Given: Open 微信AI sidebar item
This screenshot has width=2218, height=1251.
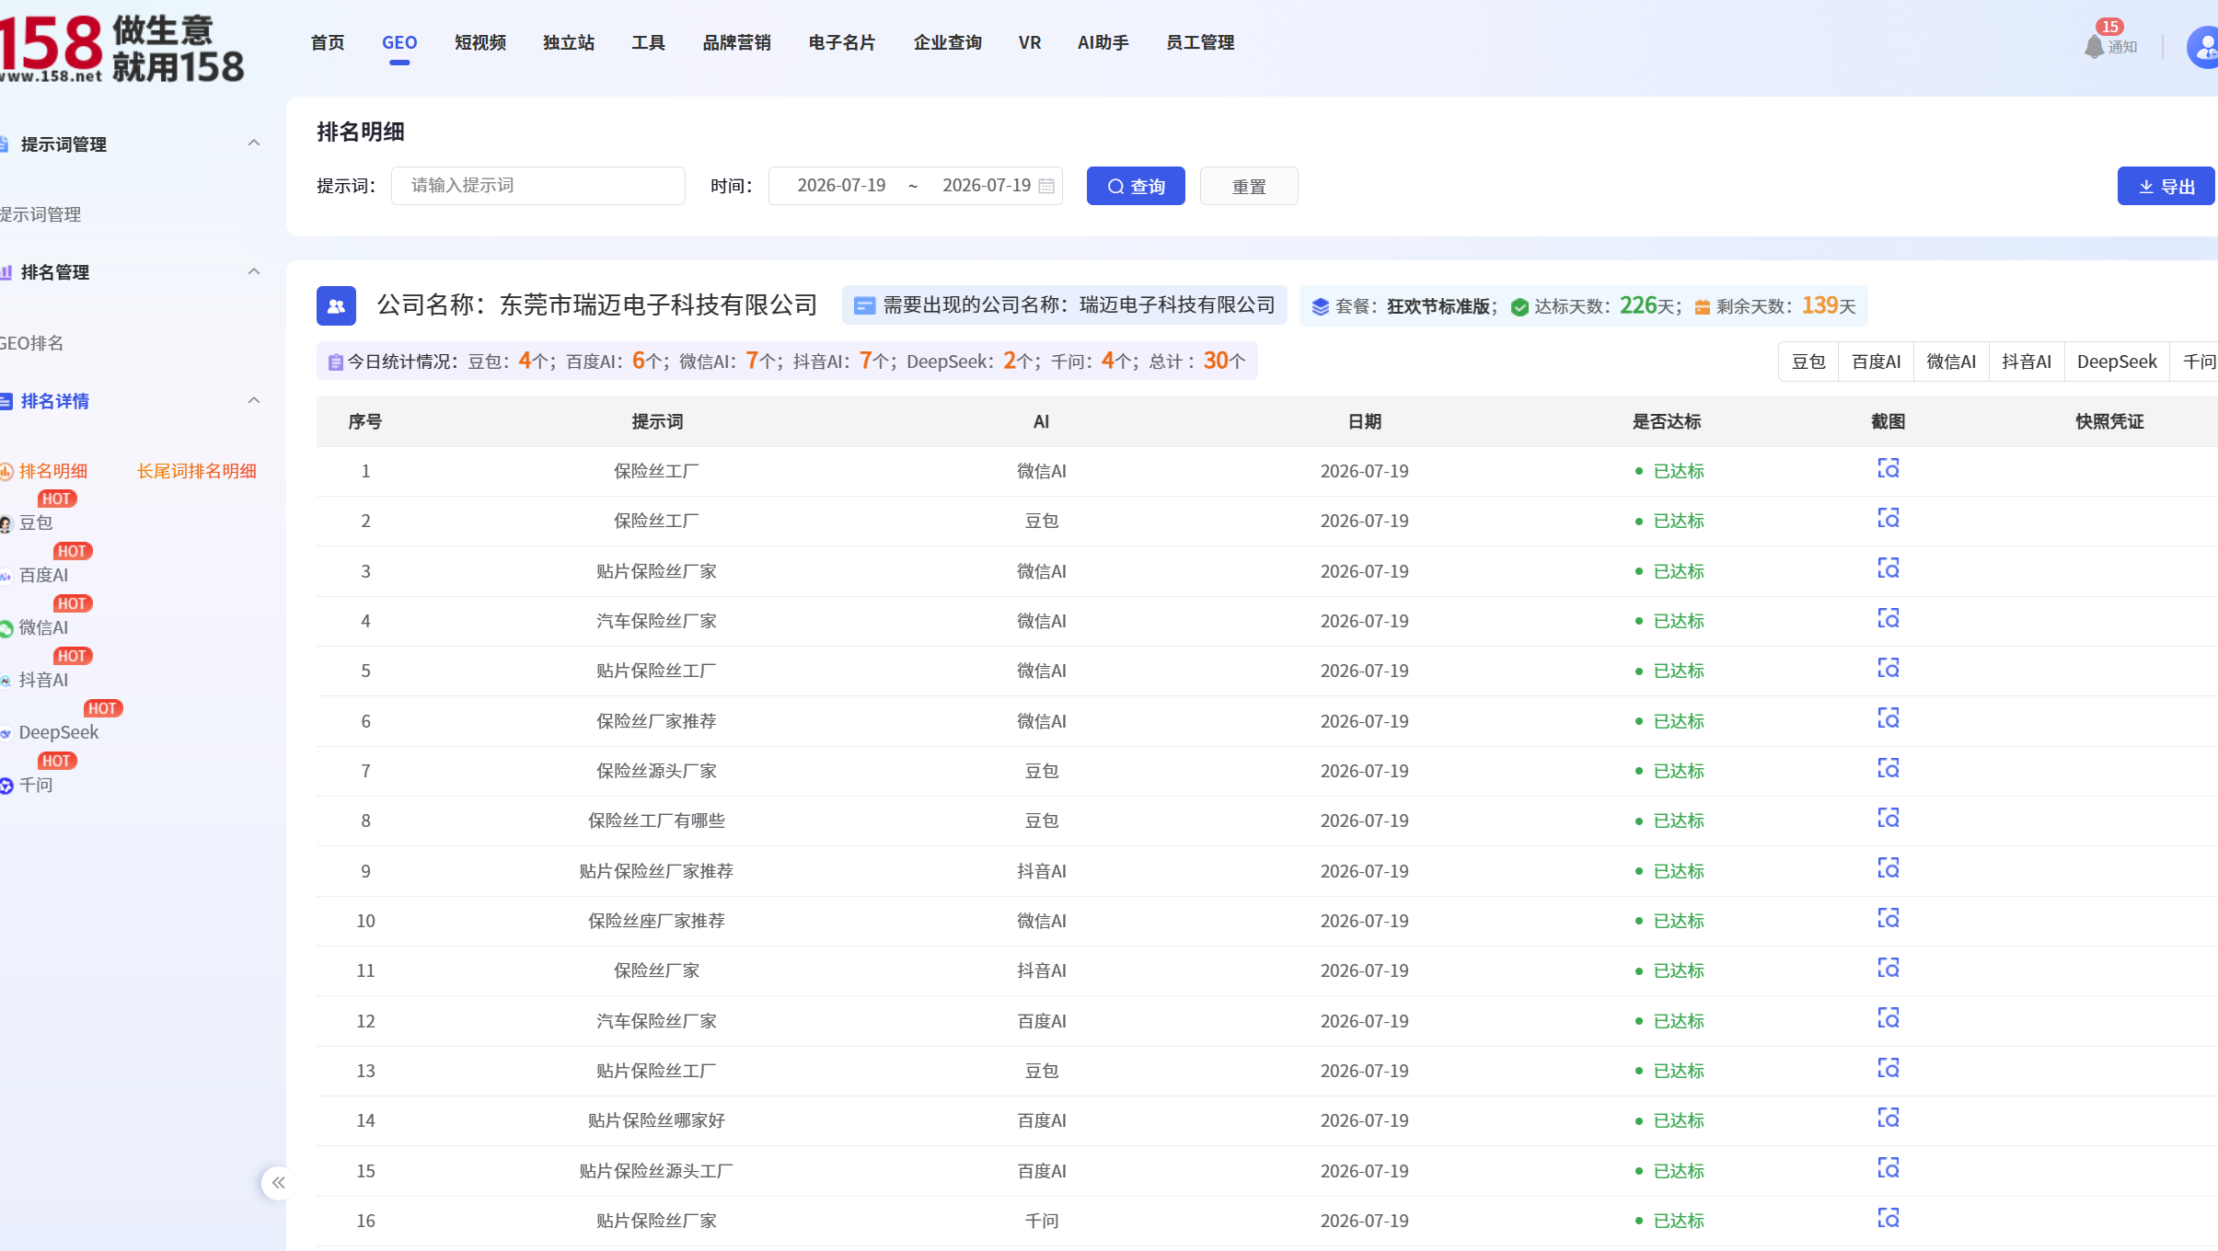Looking at the screenshot, I should (x=43, y=627).
